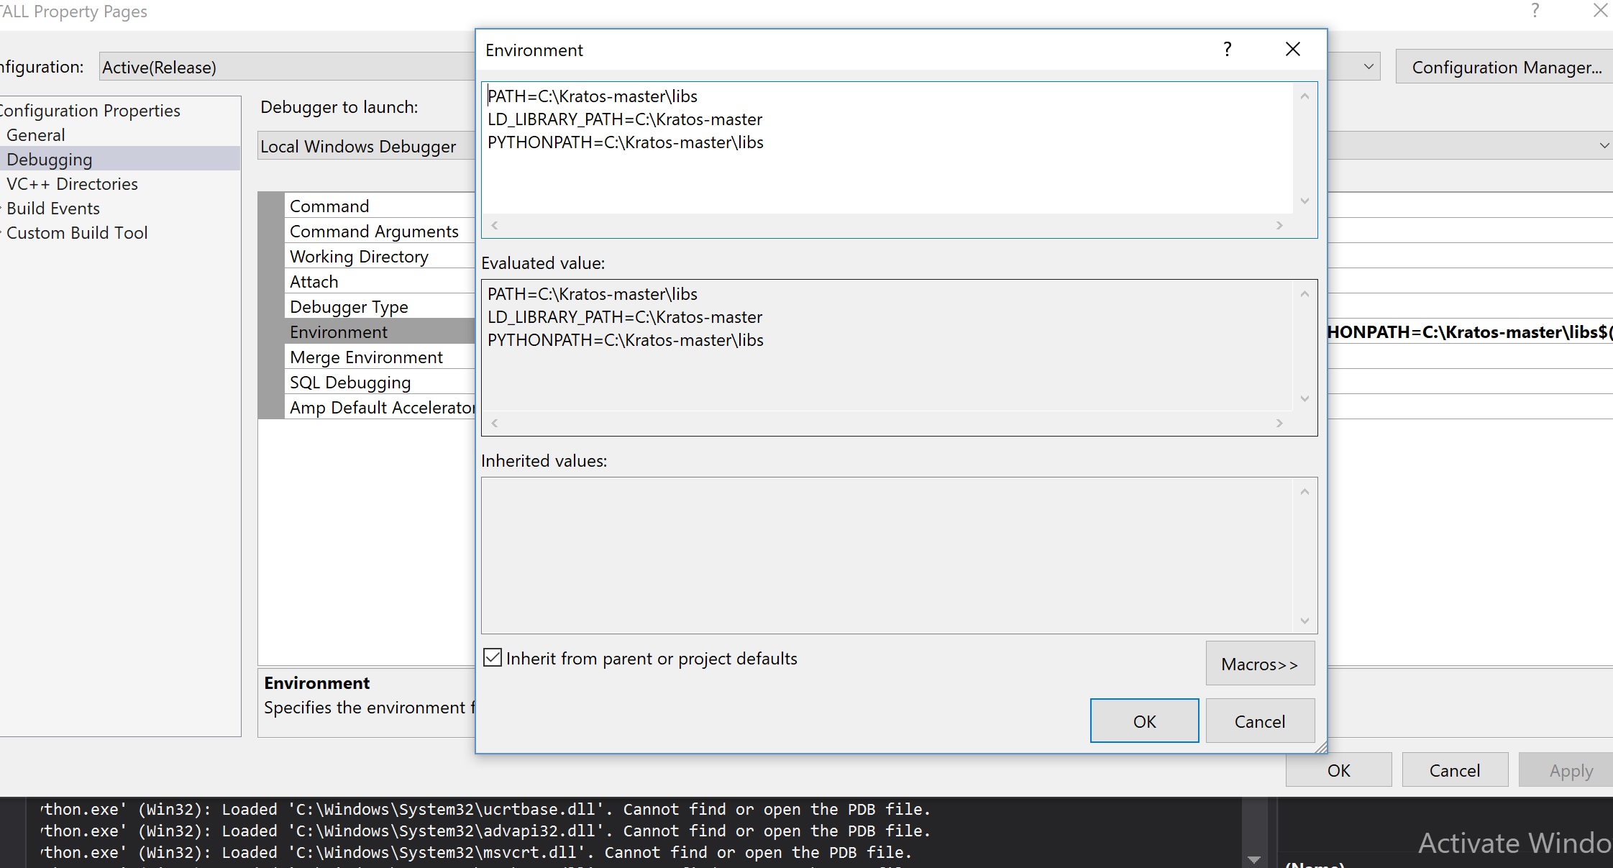The height and width of the screenshot is (868, 1613).
Task: Toggle Inherit from parent or project defaults
Action: 492,657
